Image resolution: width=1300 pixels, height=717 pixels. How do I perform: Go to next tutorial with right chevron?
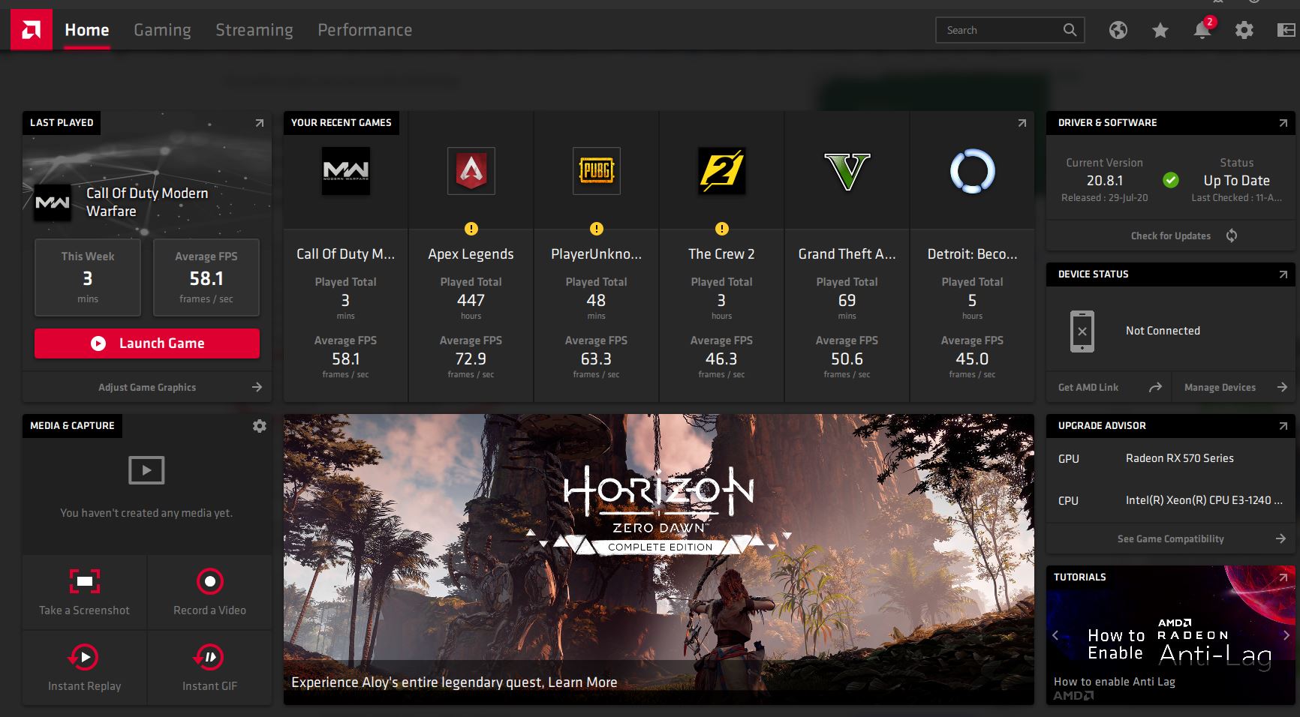1286,635
